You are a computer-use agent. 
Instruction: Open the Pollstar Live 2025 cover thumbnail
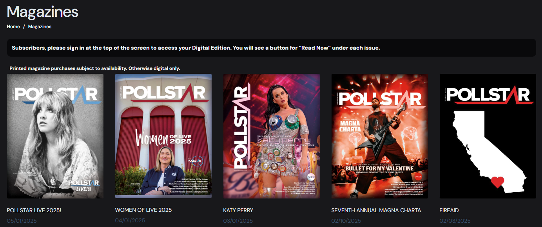pos(55,136)
